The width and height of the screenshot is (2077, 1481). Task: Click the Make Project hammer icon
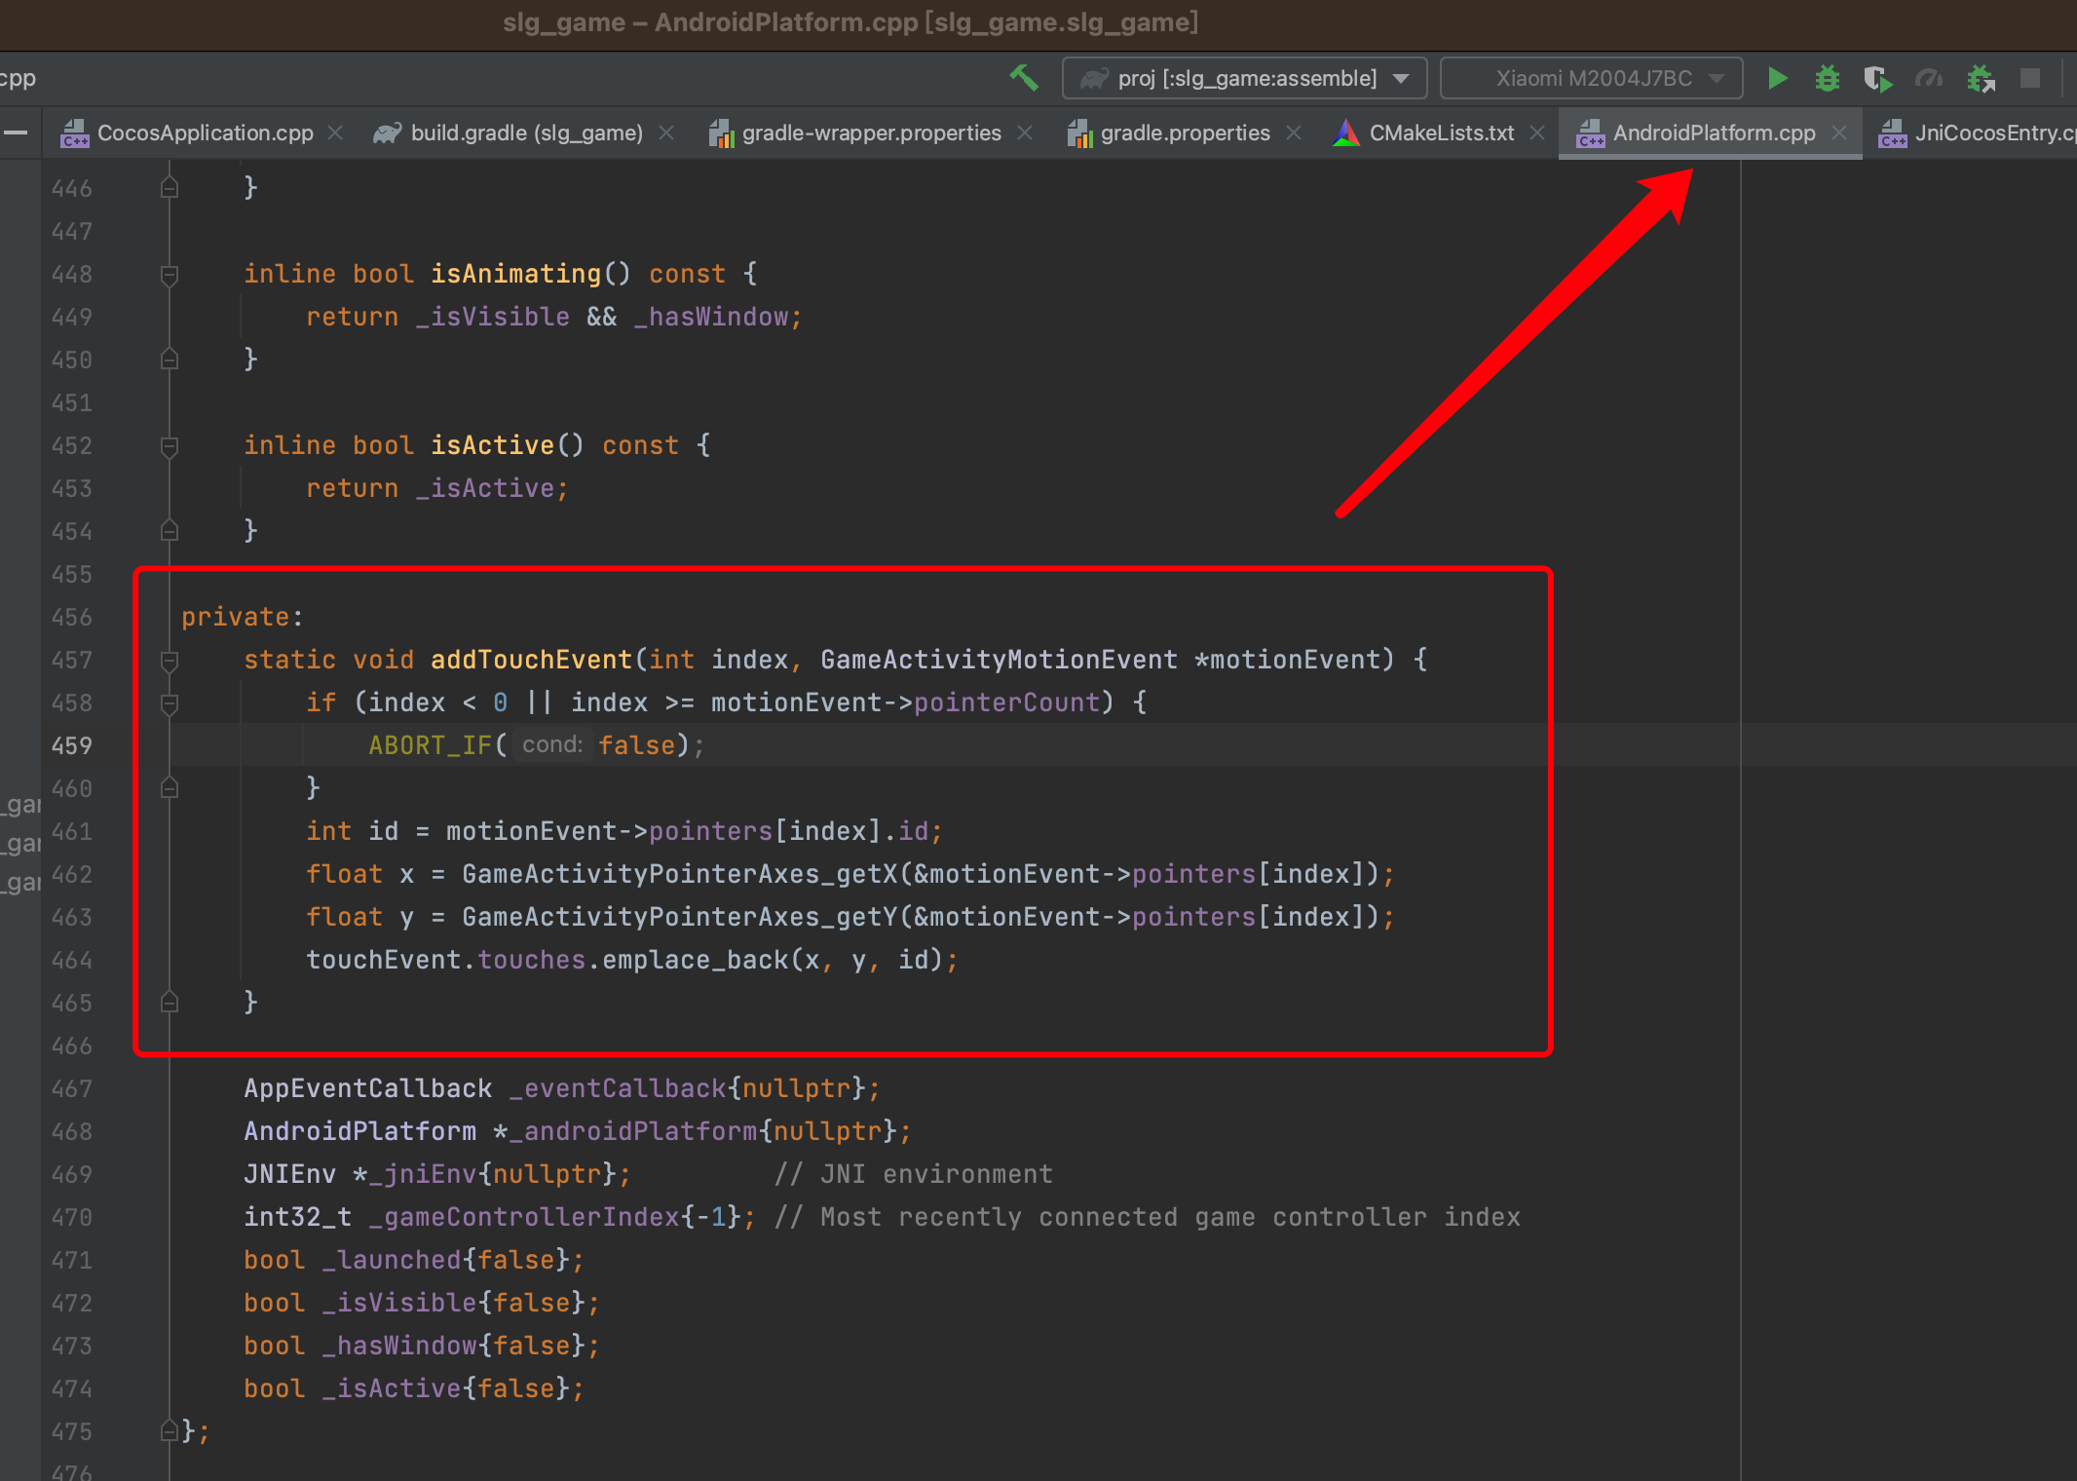(1023, 78)
